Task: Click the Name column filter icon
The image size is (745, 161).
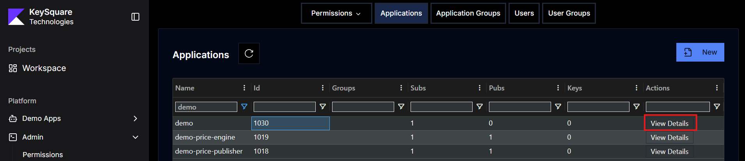Action: click(244, 106)
